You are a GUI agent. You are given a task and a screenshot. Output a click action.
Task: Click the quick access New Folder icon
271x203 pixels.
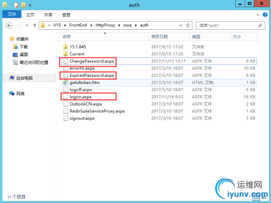23,5
